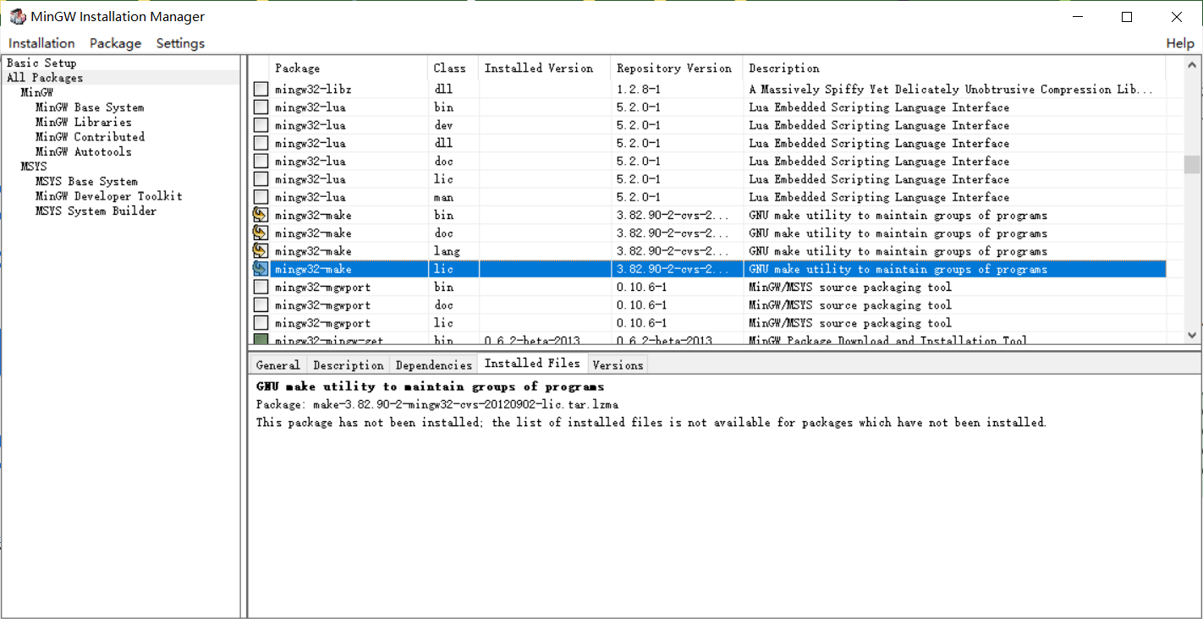Screen dimensions: 1203x619
Task: Click the MinGW Installation Manager title icon
Action: [x=18, y=17]
